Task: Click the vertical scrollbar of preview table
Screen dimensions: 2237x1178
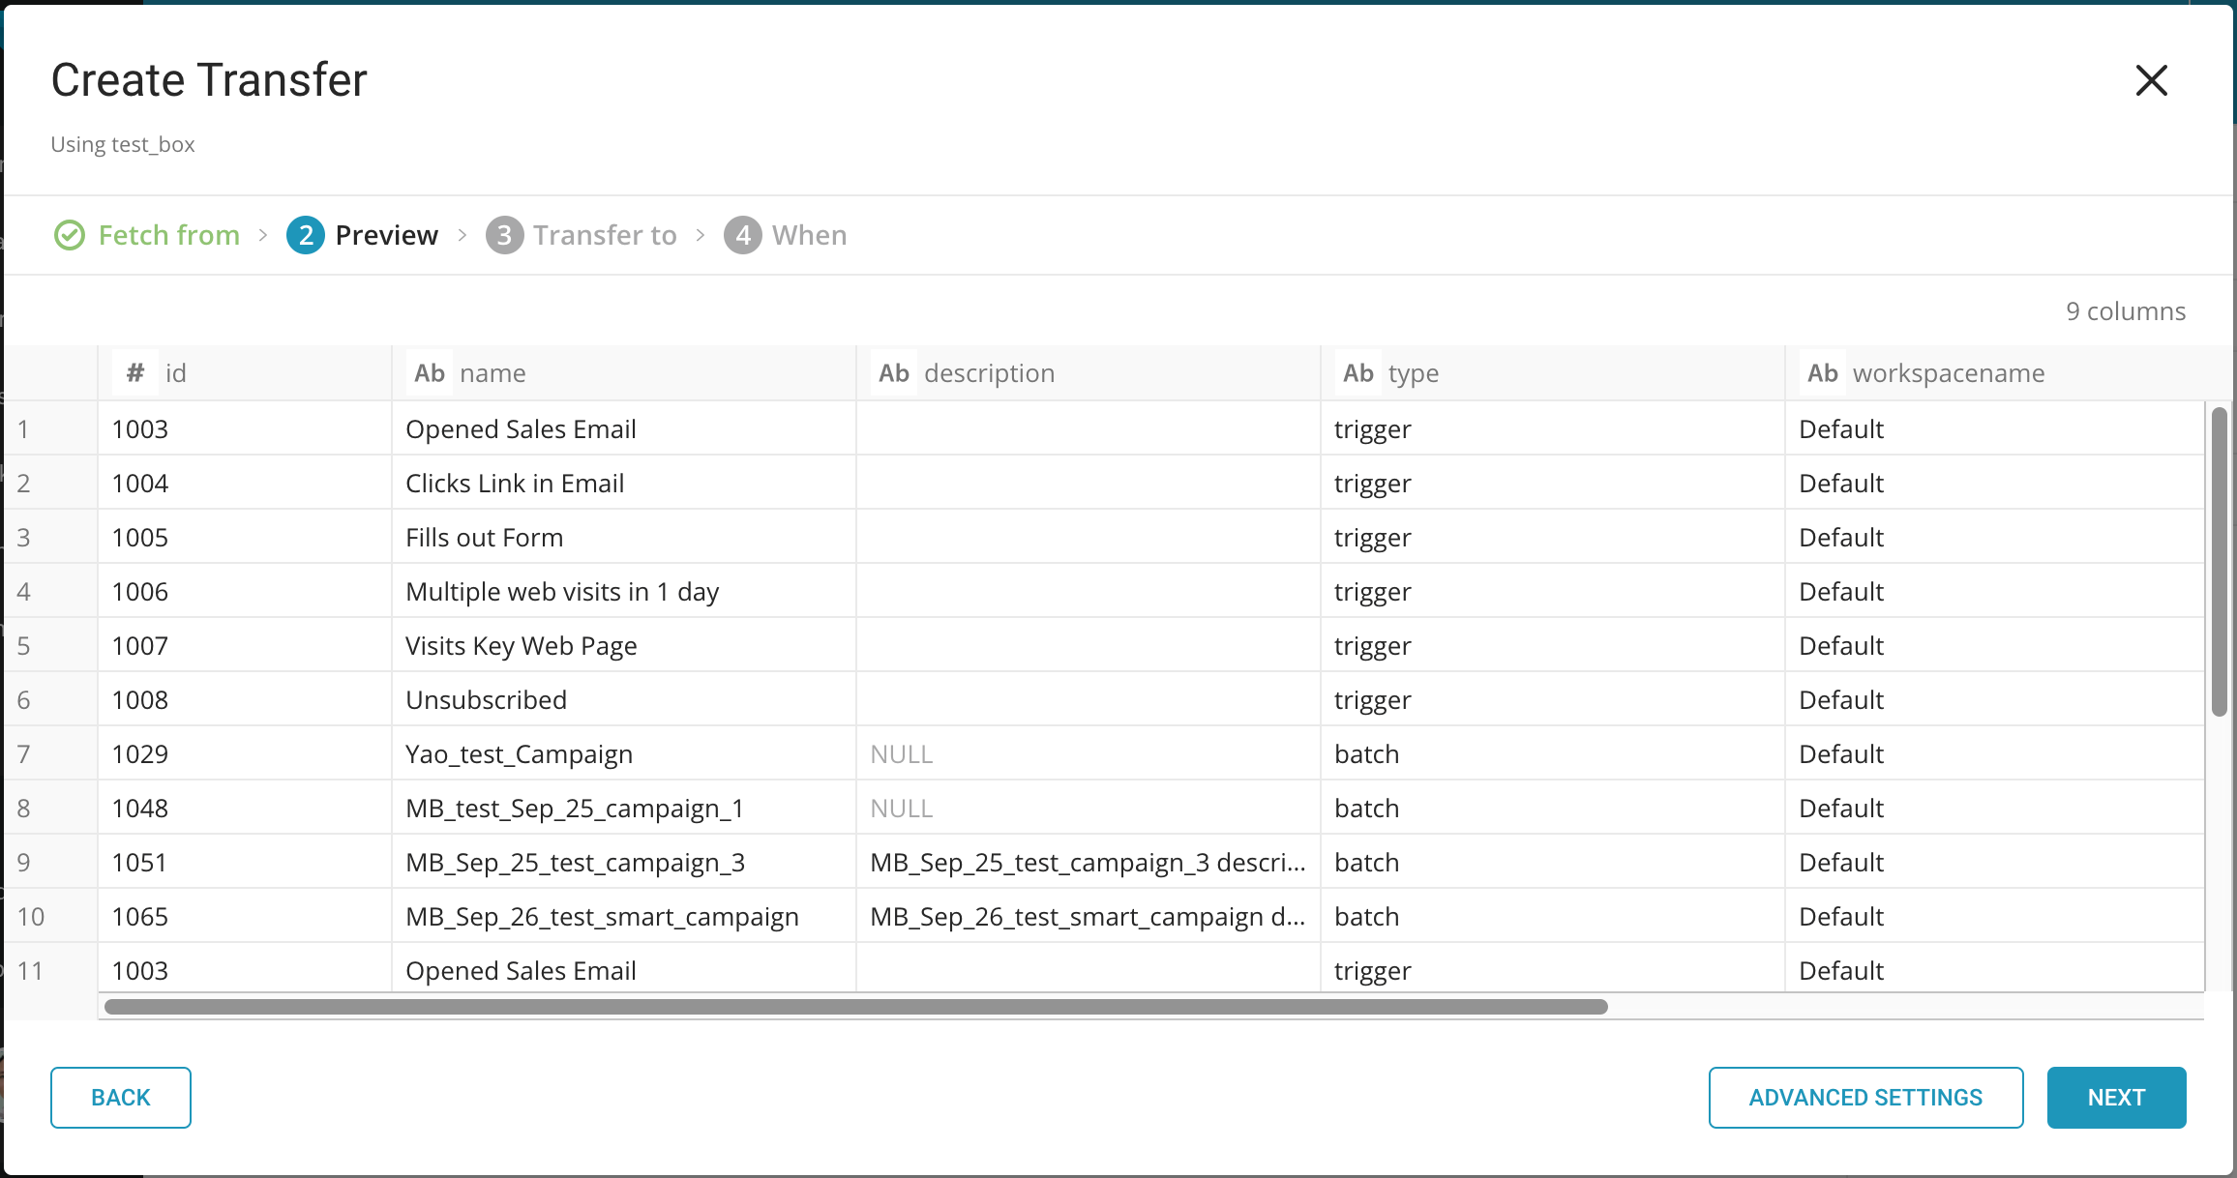Action: [2220, 561]
